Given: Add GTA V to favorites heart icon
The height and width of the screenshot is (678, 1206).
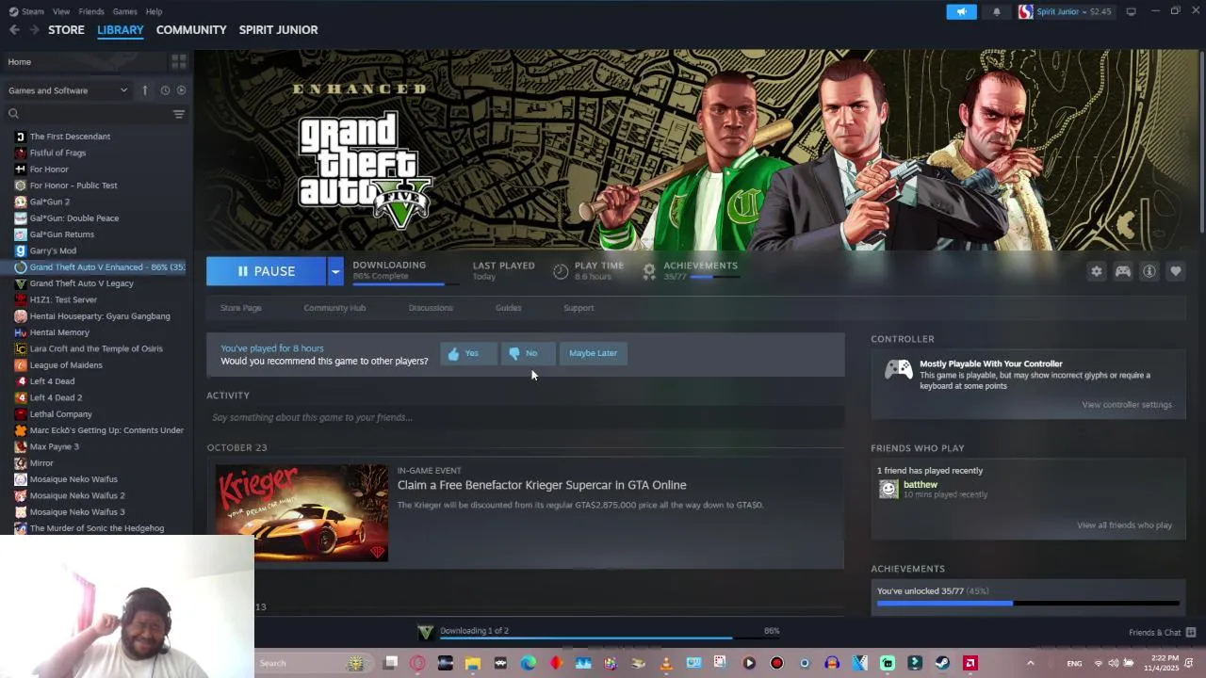Looking at the screenshot, I should (x=1176, y=271).
